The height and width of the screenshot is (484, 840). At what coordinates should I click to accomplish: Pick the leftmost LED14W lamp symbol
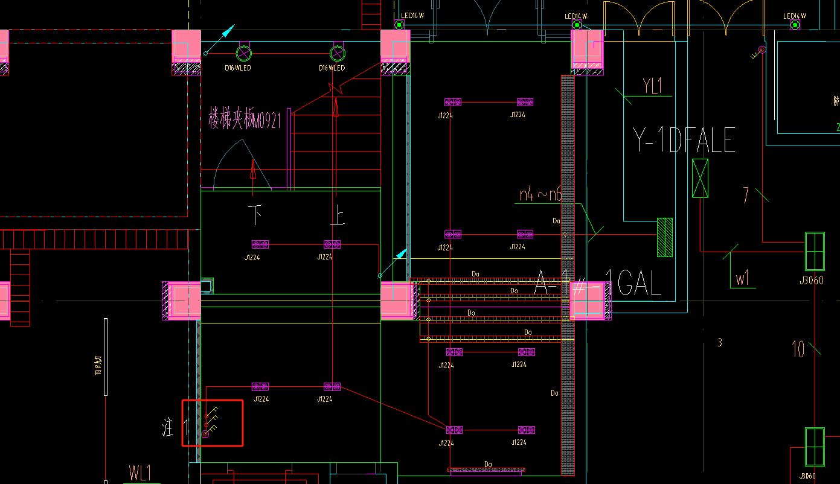(399, 25)
